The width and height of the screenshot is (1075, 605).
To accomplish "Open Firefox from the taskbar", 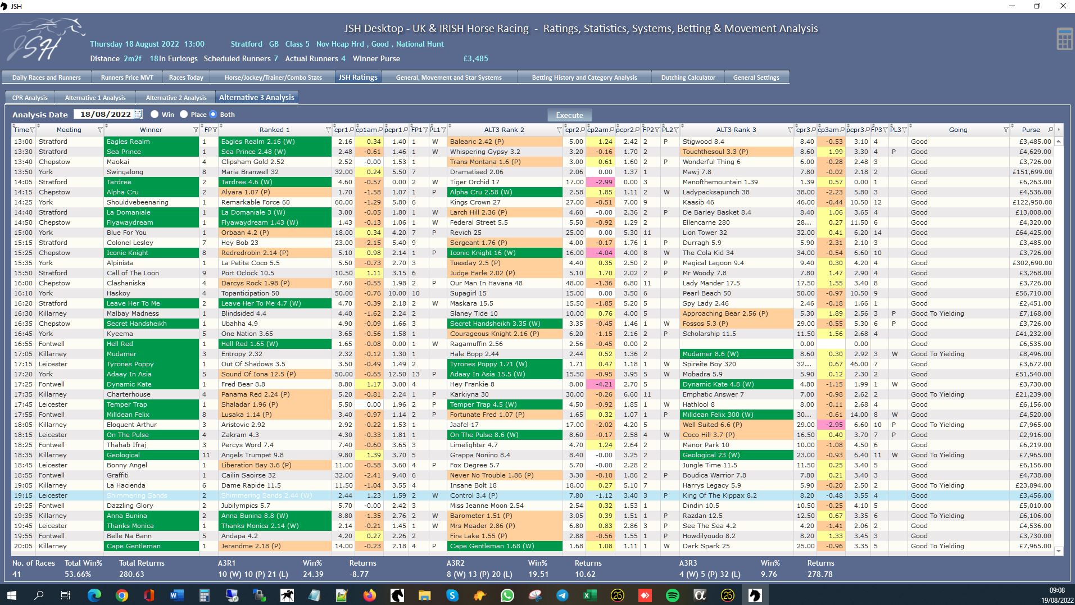I will coord(369,595).
